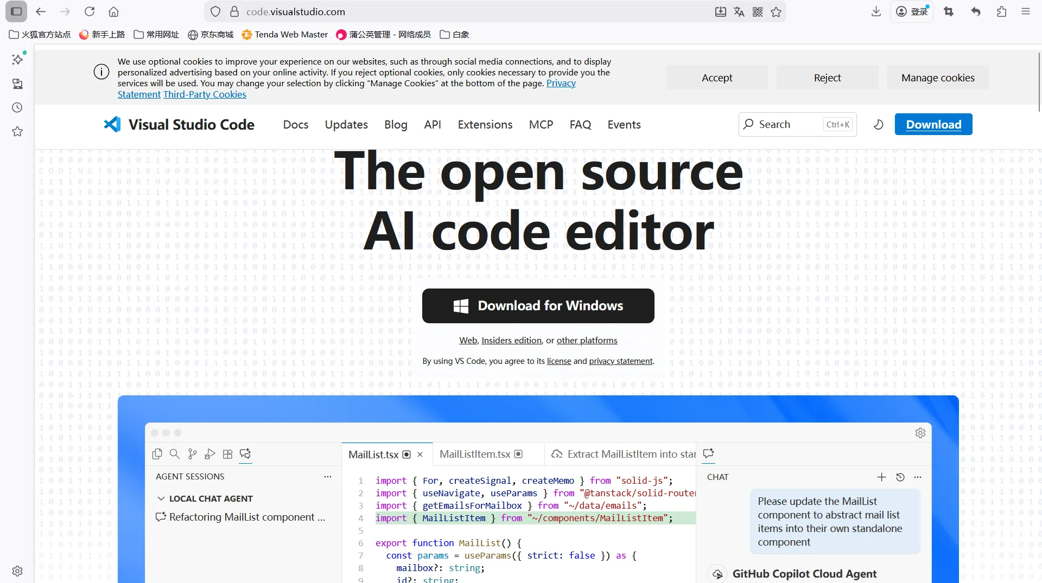Image resolution: width=1042 pixels, height=583 pixels.
Task: Click the site Search box
Action: (797, 124)
